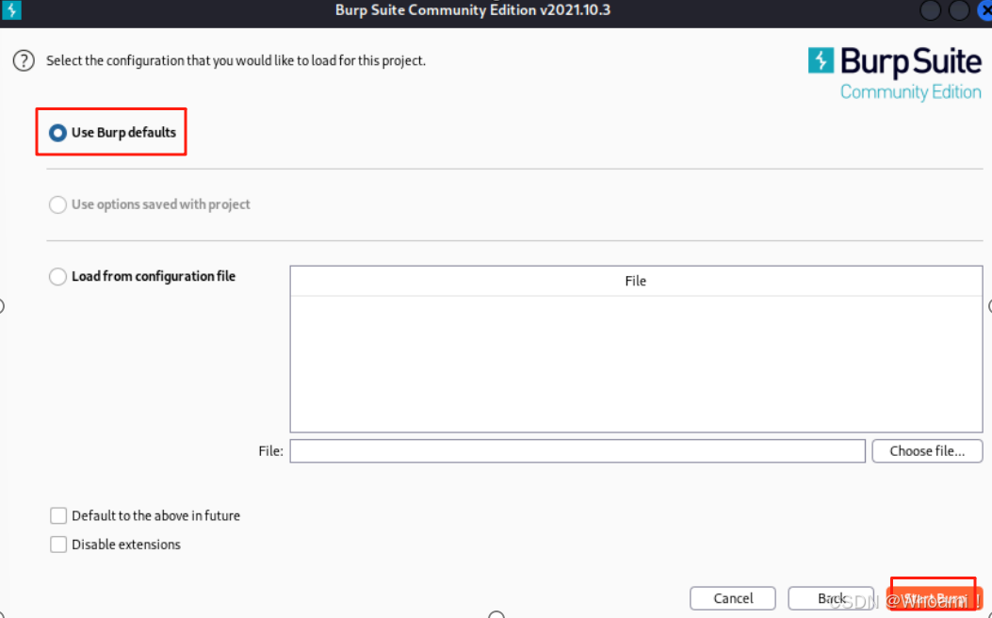Enable Default to the above in future
Image resolution: width=992 pixels, height=618 pixels.
click(58, 515)
